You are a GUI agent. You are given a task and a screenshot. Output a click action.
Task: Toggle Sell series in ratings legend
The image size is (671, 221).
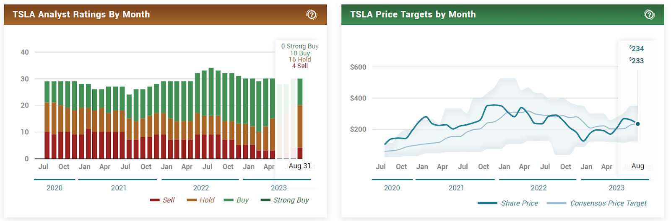click(162, 200)
